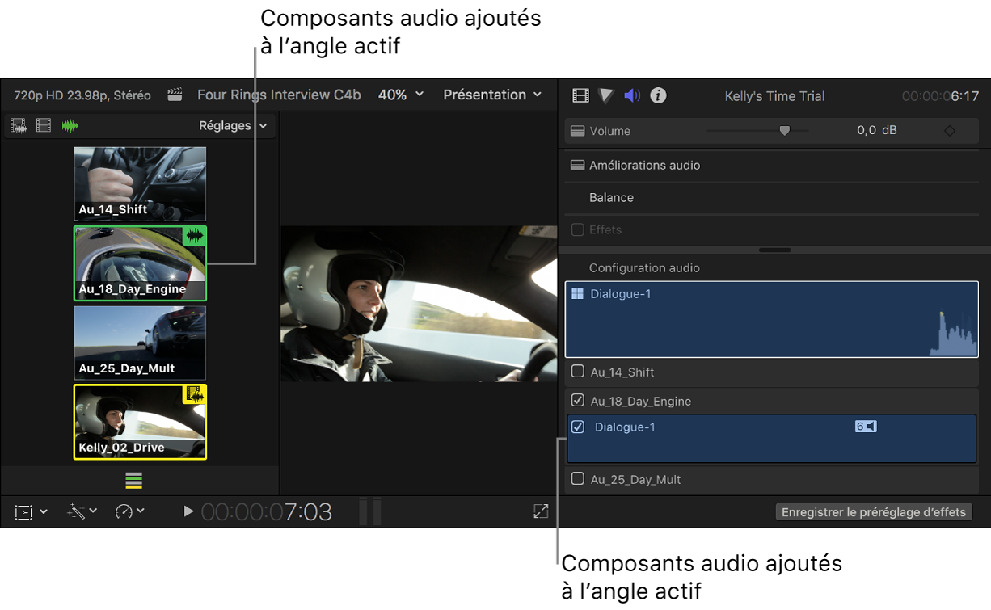Select video-only switching in the angle viewer

pos(43,125)
